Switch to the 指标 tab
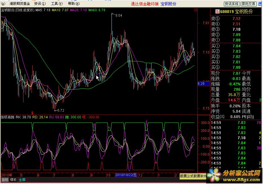Viewport: 263px width, 184px height. pyautogui.click(x=5, y=180)
